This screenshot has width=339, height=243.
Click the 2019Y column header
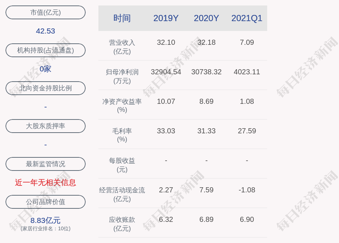pos(166,18)
